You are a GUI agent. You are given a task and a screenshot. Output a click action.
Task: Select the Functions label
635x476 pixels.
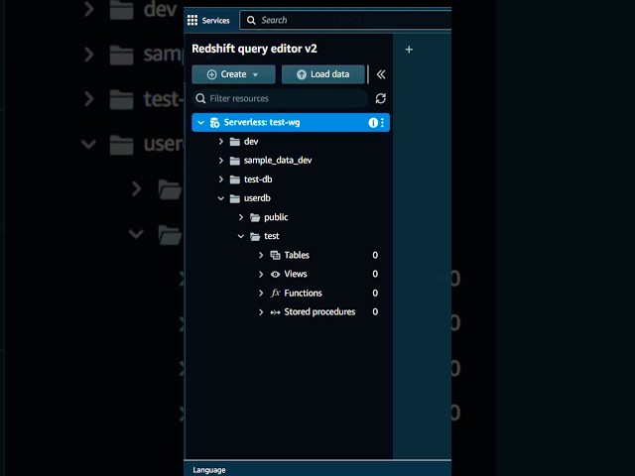click(303, 294)
